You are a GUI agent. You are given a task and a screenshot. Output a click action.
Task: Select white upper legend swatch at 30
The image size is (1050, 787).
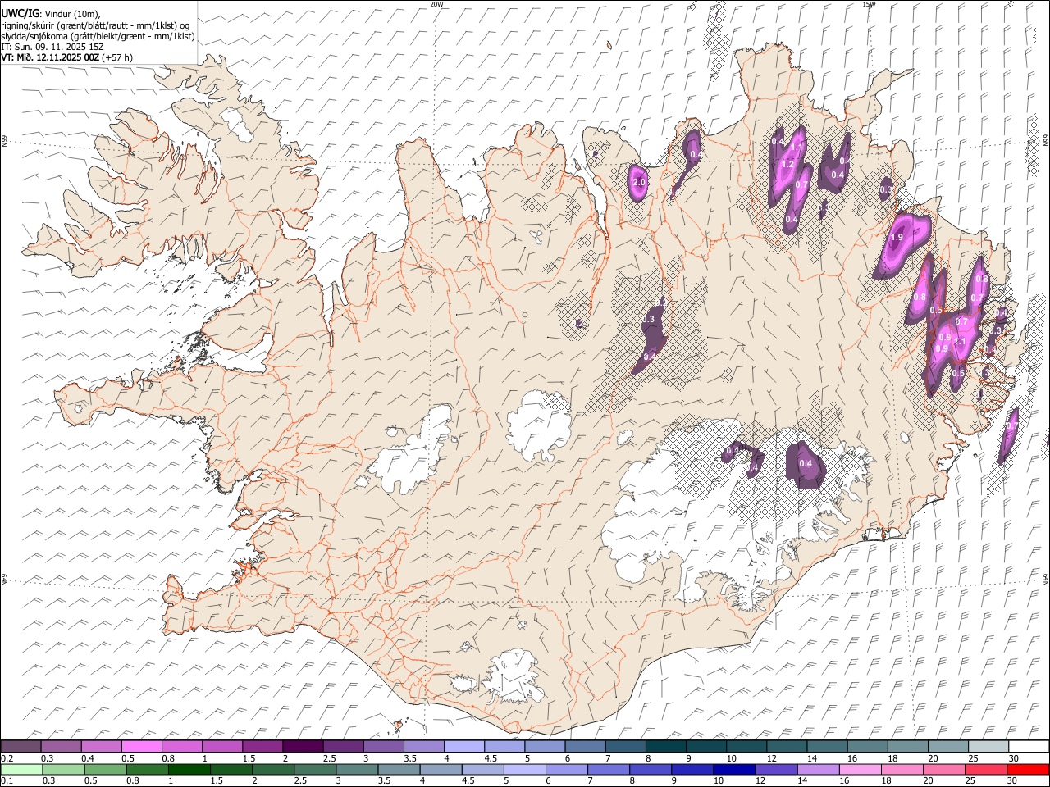click(1029, 747)
